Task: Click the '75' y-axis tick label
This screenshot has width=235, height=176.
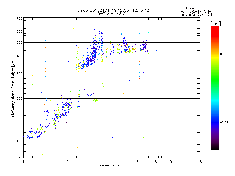Action: click(x=21, y=157)
